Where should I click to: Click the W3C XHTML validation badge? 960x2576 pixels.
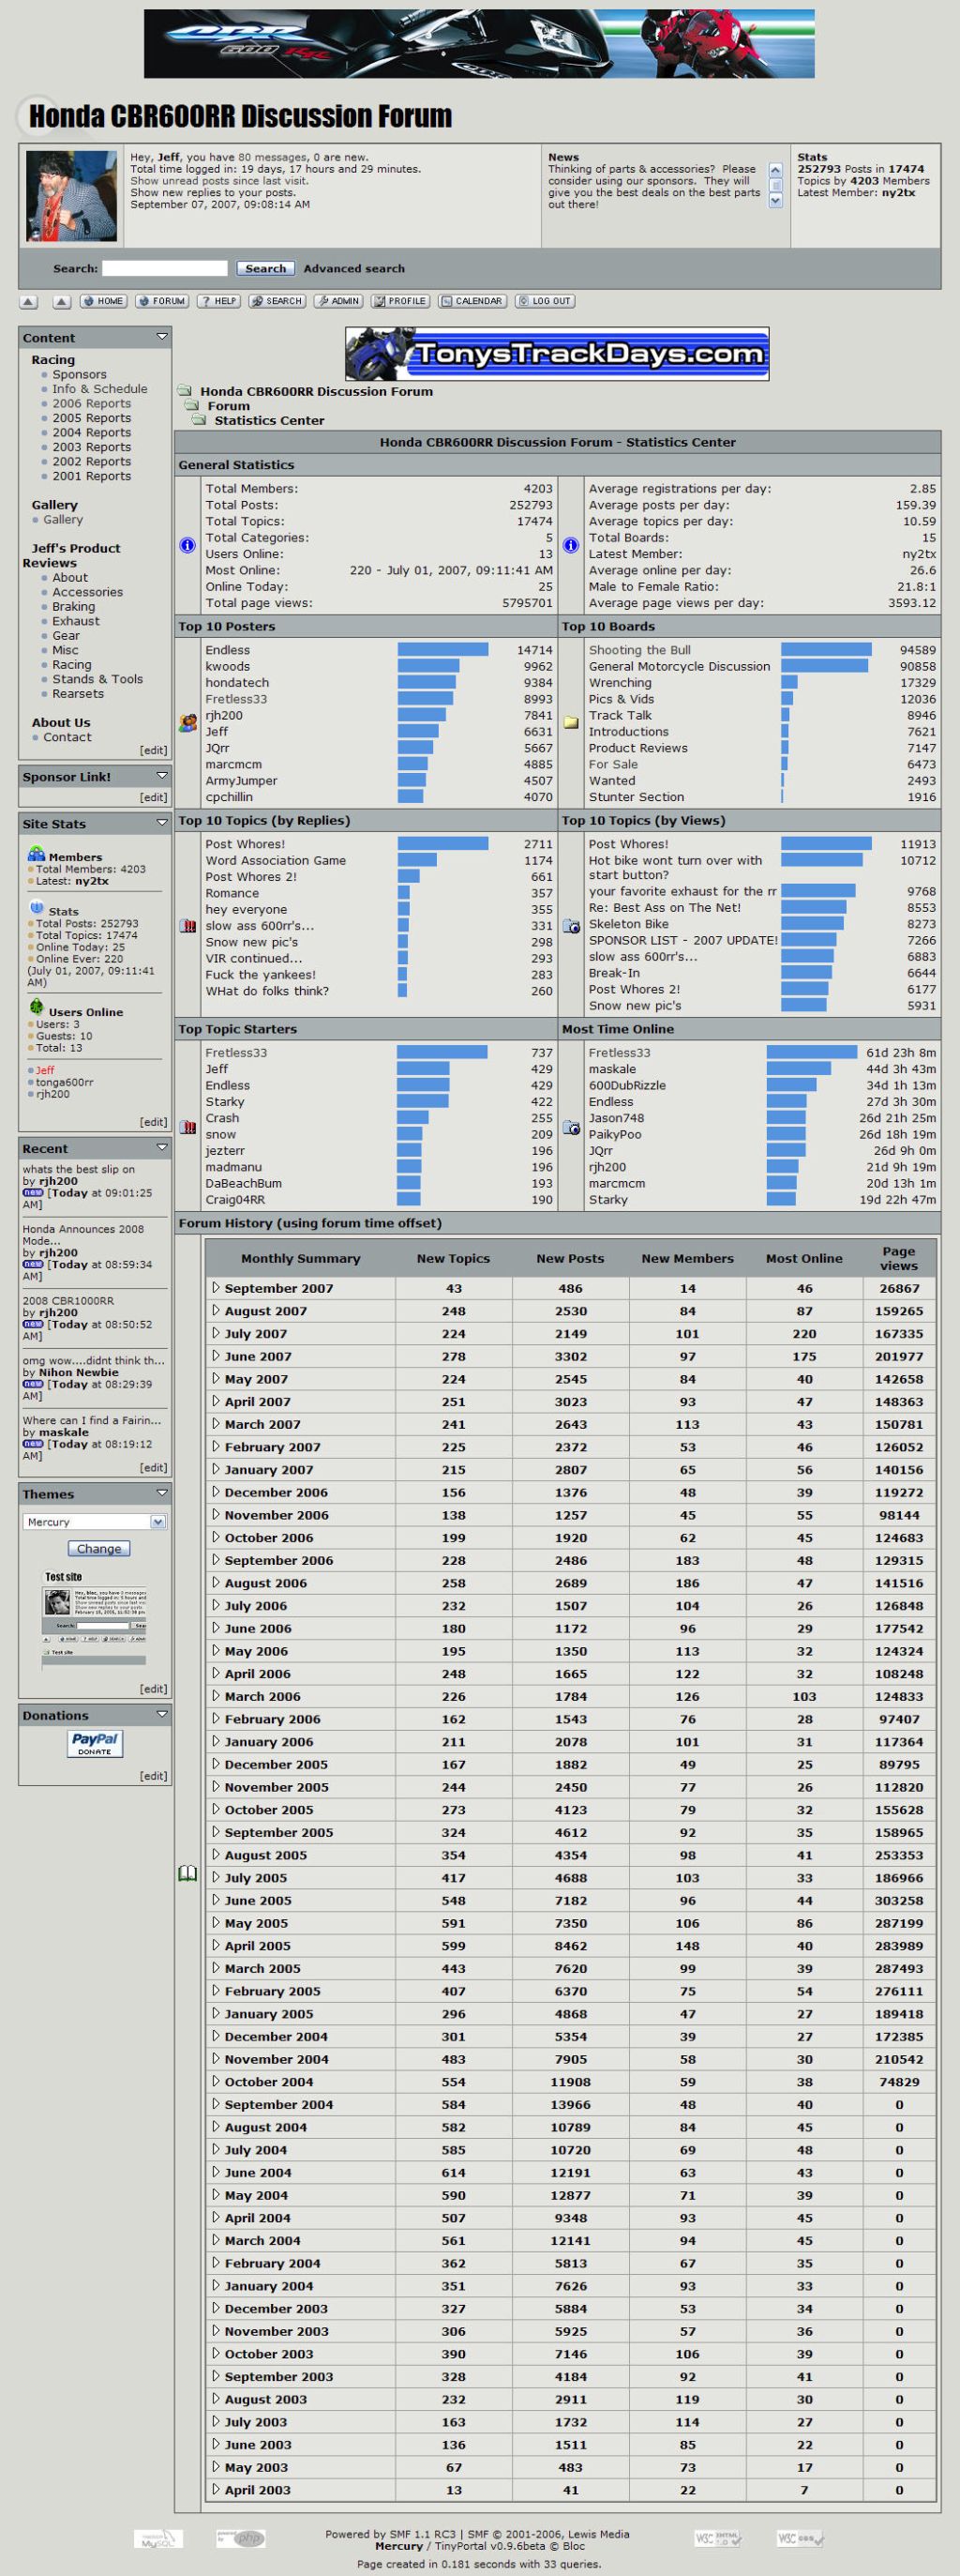pos(717,2538)
